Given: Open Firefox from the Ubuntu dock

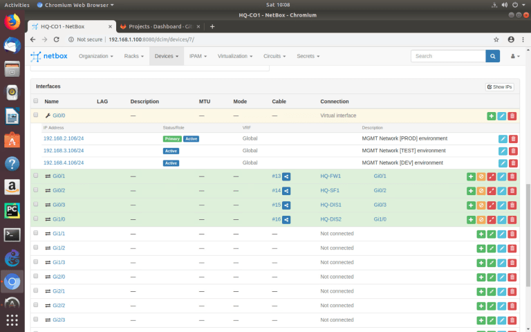Looking at the screenshot, I should click(12, 22).
